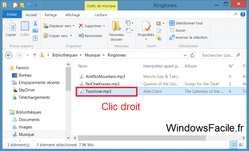Click the new item icon beside Nouveau dossier

coord(128,23)
